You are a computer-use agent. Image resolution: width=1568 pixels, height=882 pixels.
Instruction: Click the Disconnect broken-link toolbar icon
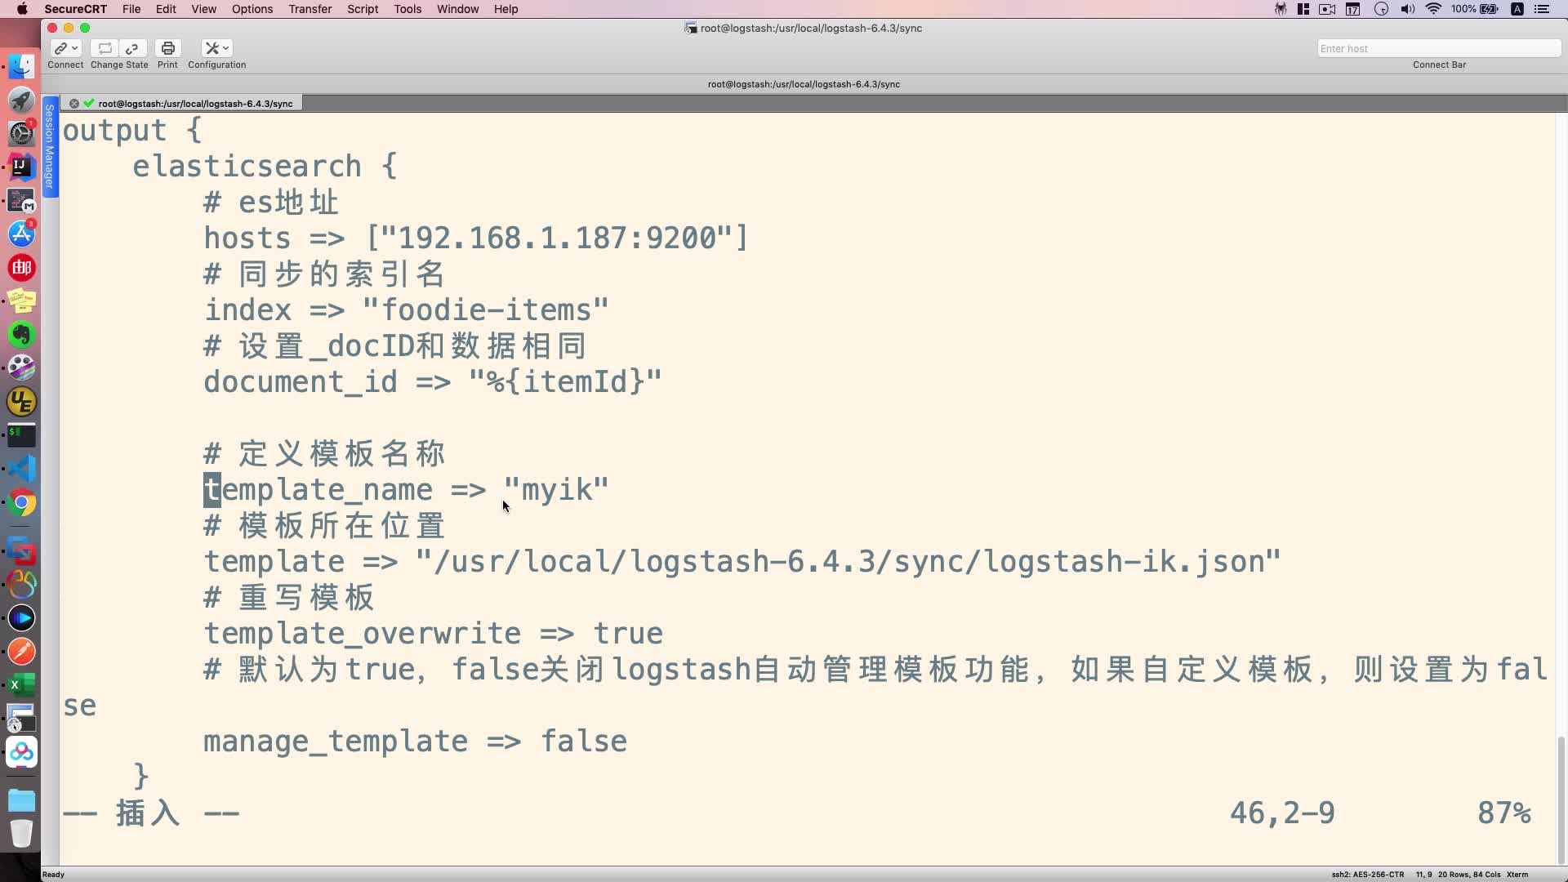(x=132, y=48)
